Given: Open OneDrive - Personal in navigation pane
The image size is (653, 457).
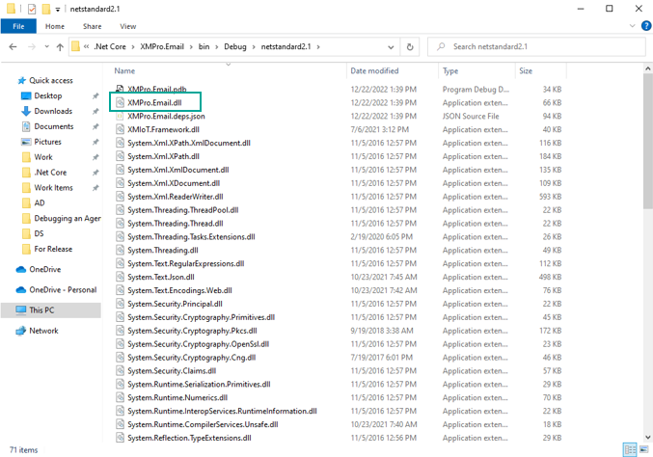Looking at the screenshot, I should tap(62, 289).
